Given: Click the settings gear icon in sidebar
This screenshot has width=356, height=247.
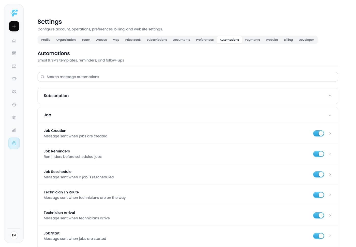Looking at the screenshot, I should pyautogui.click(x=14, y=143).
